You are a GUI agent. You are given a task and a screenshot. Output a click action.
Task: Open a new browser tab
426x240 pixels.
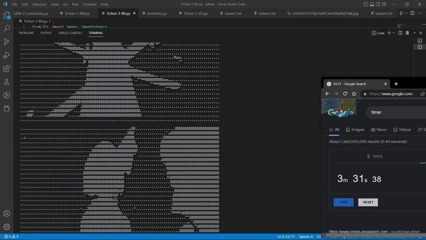pyautogui.click(x=396, y=84)
